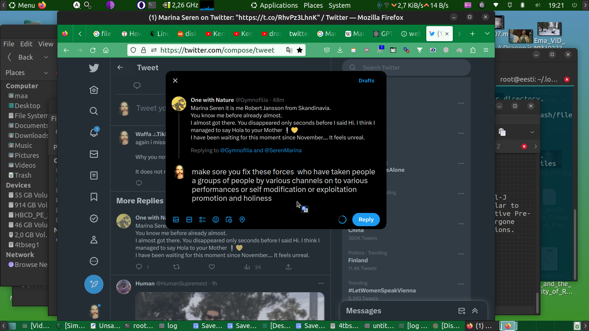Viewport: 589px width, 331px height.
Task: Expand the Messages drawer
Action: coord(475,311)
